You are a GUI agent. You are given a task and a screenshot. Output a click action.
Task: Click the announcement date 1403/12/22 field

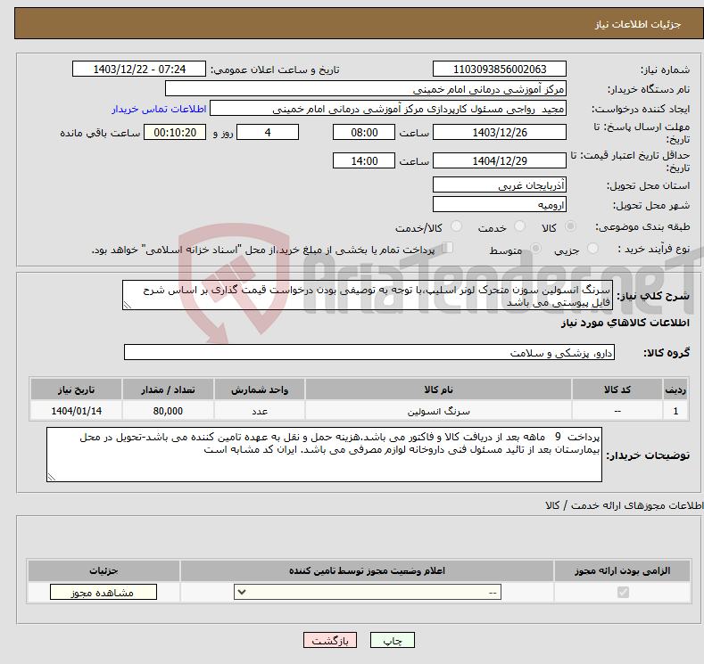139,69
